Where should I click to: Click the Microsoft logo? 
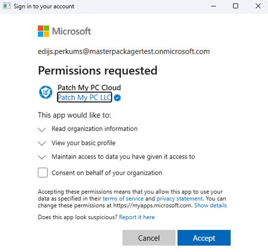tap(65, 31)
